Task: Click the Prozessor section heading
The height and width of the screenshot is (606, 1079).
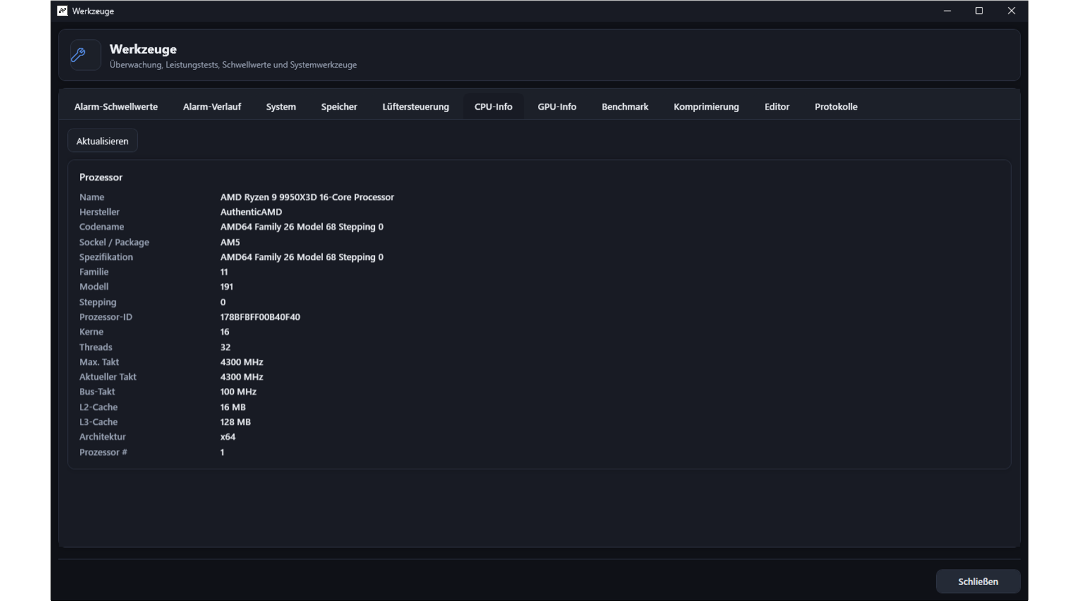Action: pyautogui.click(x=101, y=177)
